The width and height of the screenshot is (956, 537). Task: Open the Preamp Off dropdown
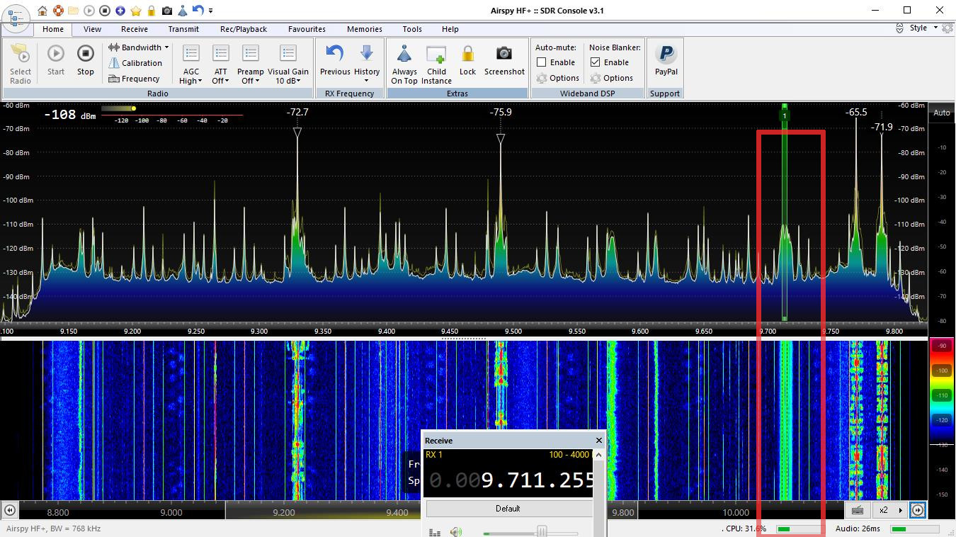[250, 64]
